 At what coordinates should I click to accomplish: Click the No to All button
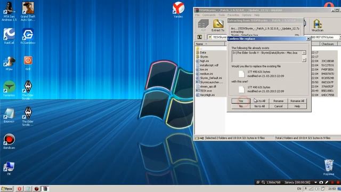pos(259,106)
